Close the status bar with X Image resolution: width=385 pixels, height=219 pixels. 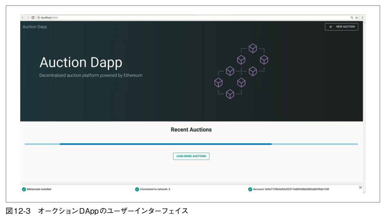click(x=360, y=188)
